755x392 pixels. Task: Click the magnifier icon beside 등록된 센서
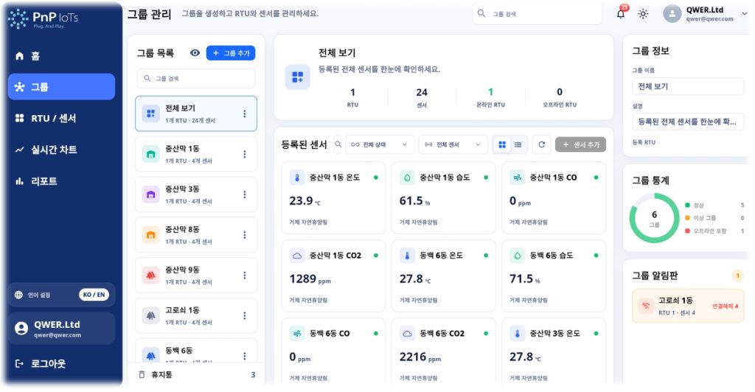338,144
